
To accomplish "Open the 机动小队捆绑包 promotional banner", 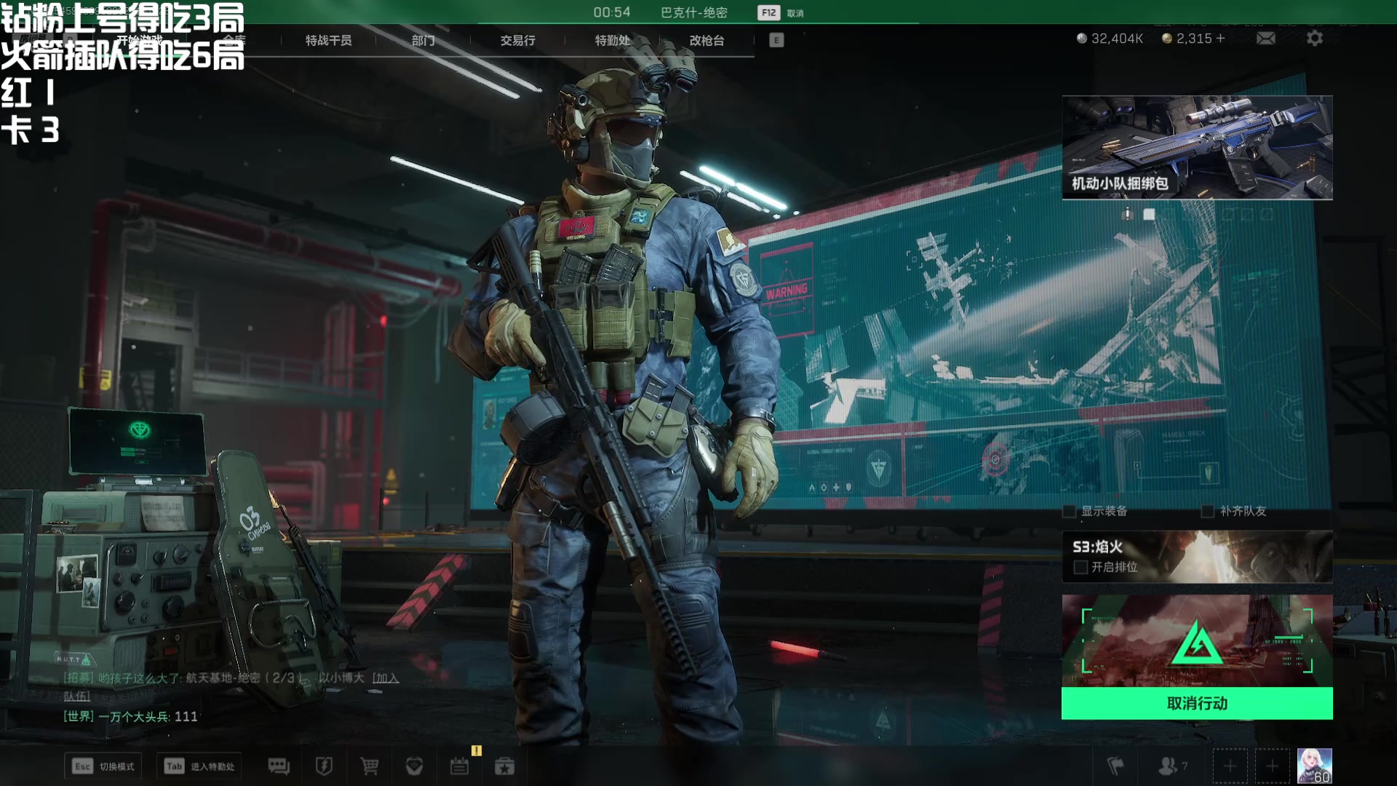I will click(x=1197, y=148).
